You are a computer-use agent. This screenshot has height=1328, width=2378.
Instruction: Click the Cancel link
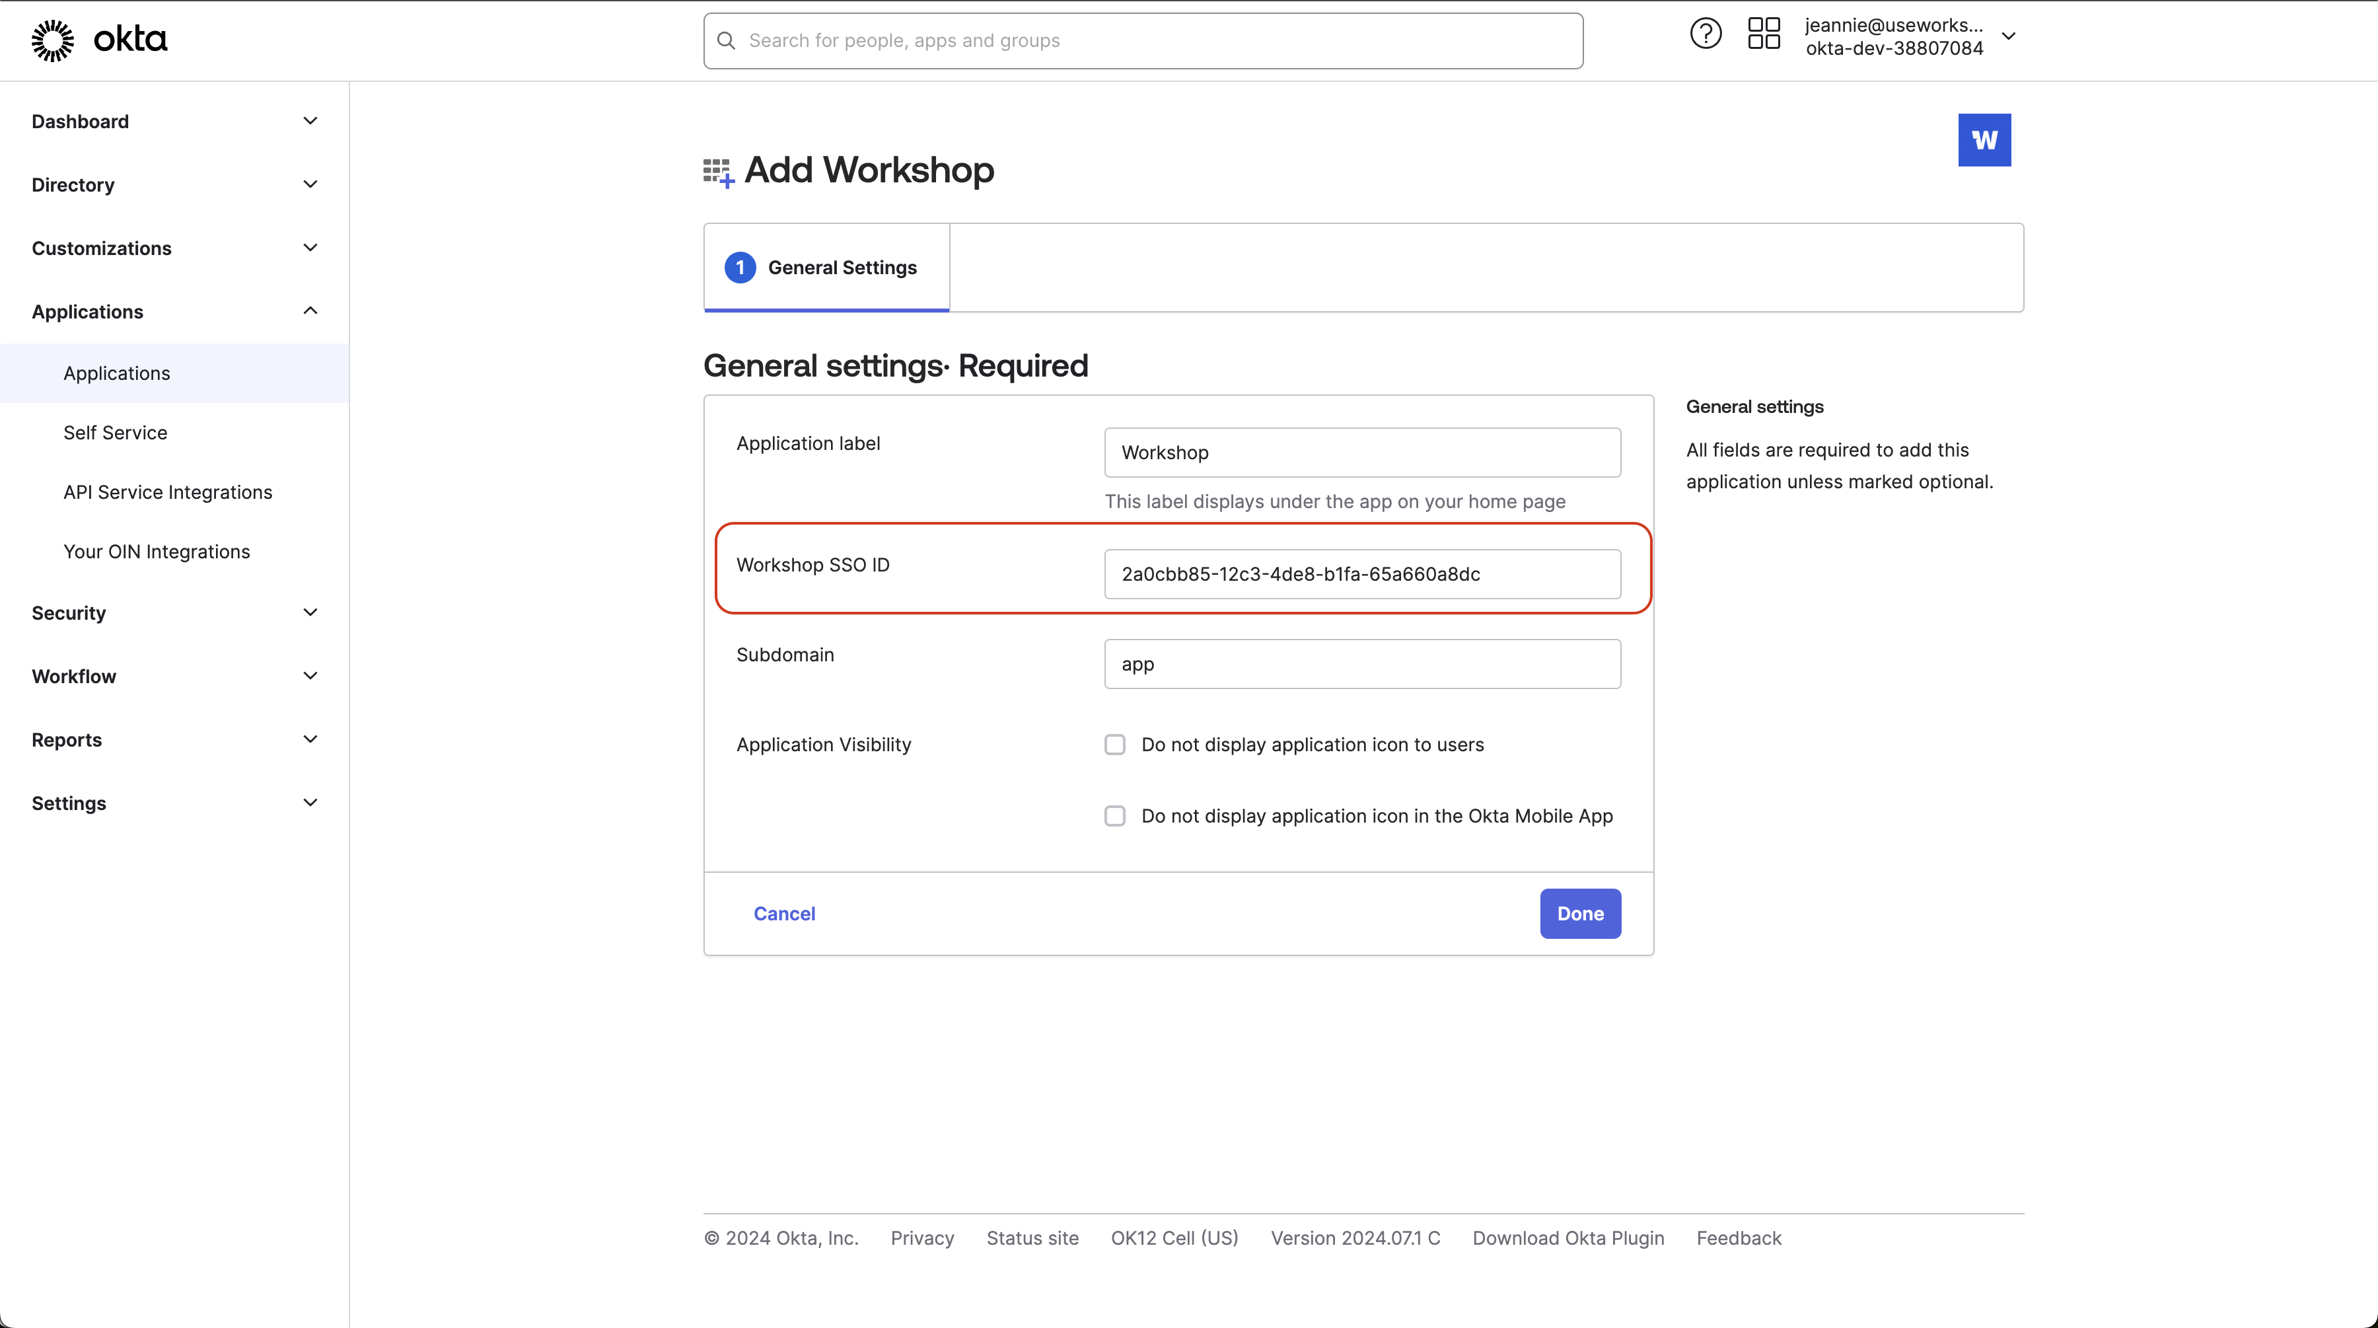point(783,913)
